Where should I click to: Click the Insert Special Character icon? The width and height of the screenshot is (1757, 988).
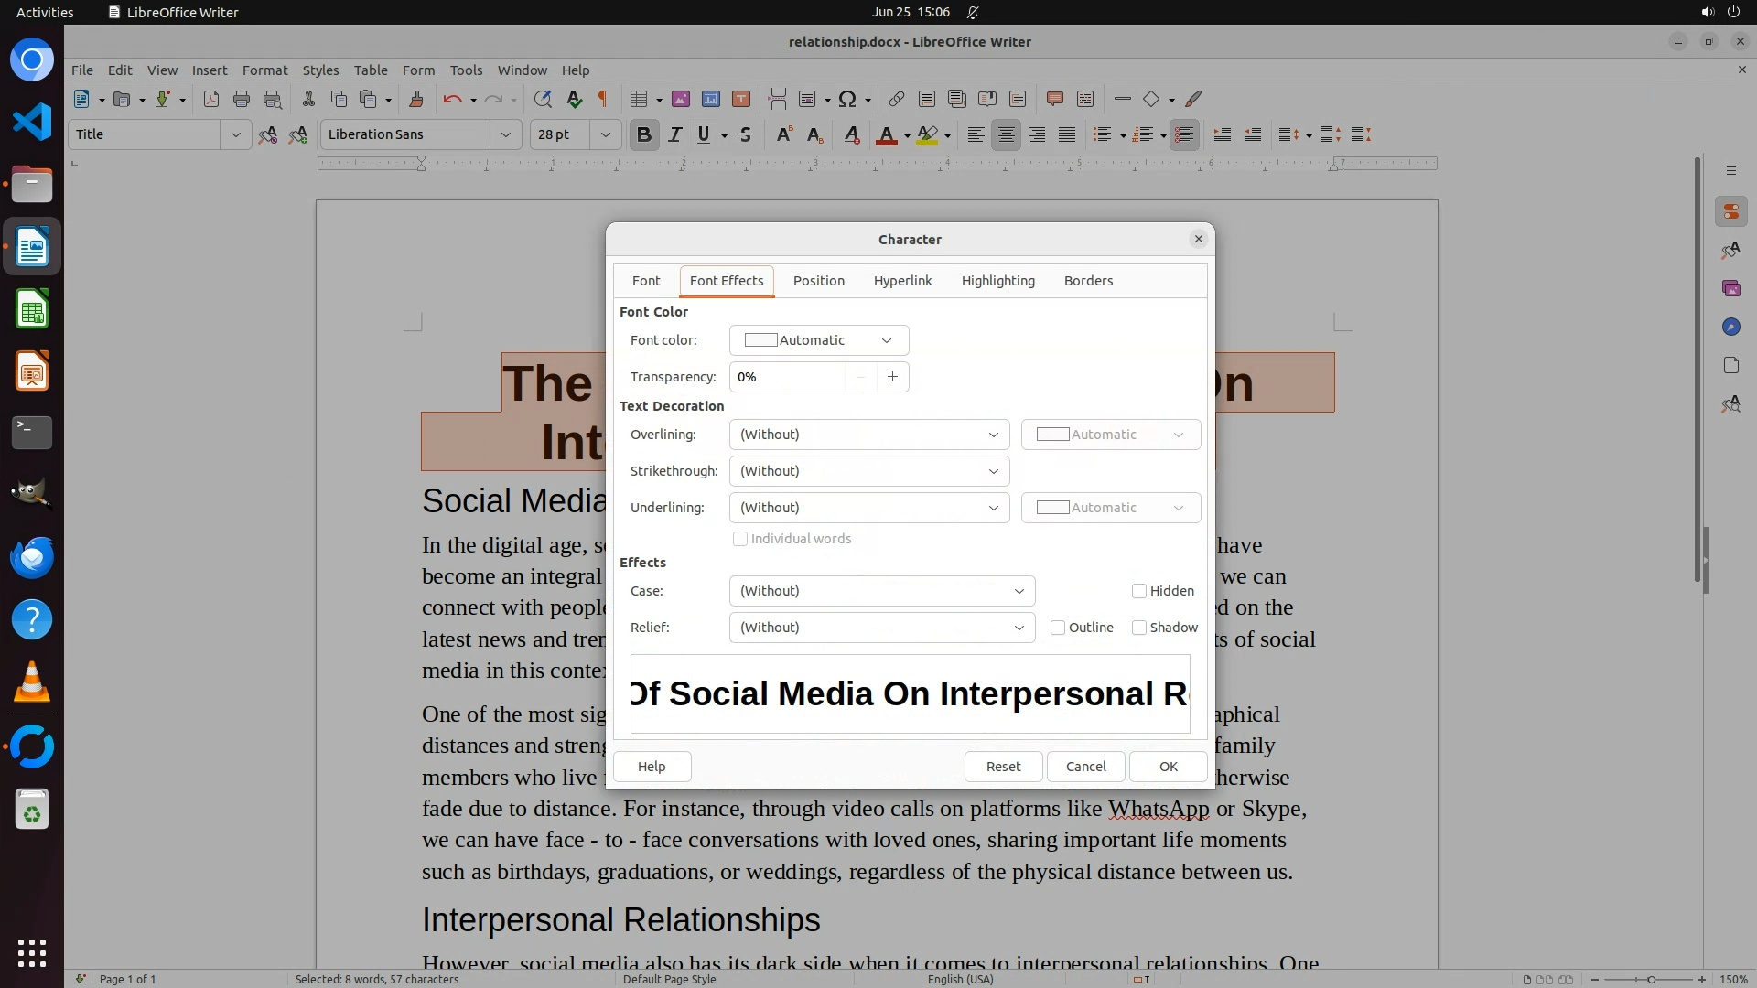tap(847, 99)
